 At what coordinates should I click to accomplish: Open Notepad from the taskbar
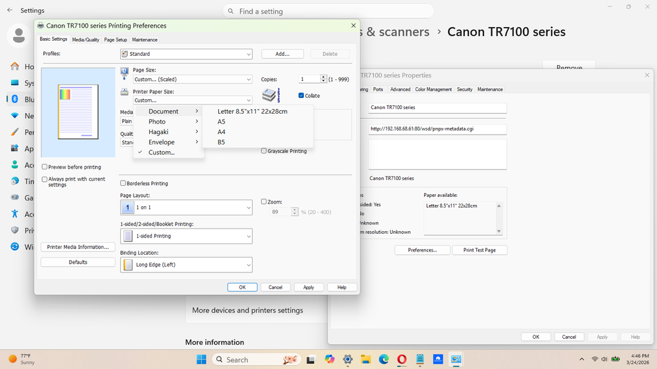tap(420, 359)
